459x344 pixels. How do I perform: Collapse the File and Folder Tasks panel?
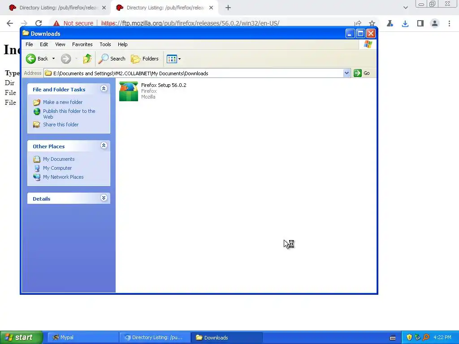tap(104, 89)
